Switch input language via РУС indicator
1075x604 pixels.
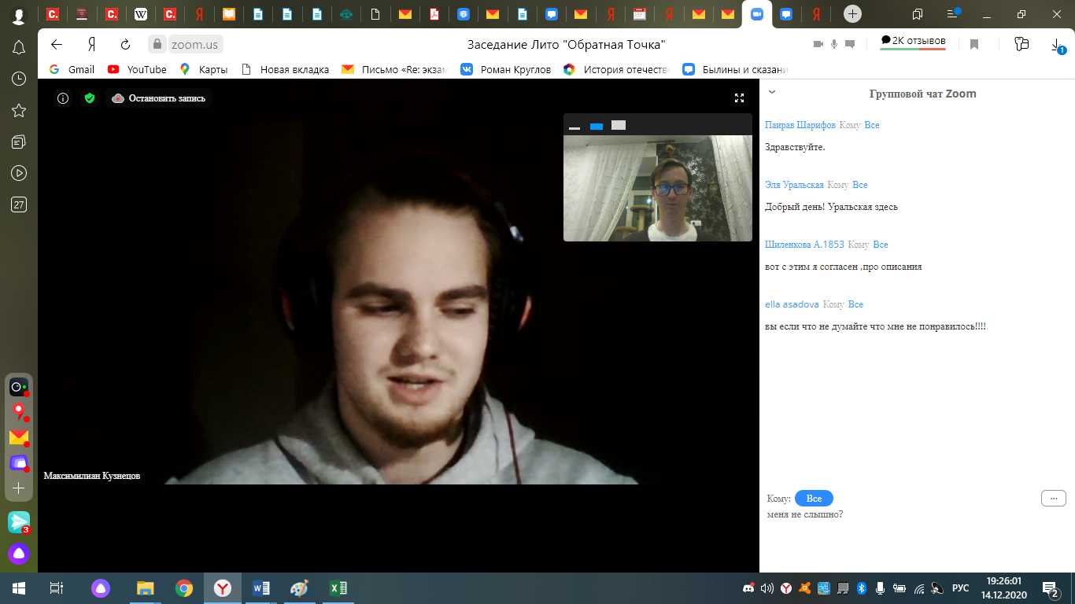pyautogui.click(x=960, y=587)
